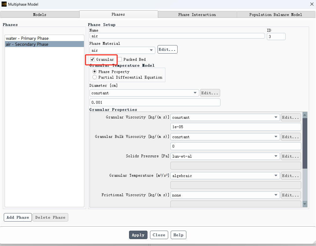Click the Multiphase Model window icon
The width and height of the screenshot is (316, 246).
click(4, 4)
